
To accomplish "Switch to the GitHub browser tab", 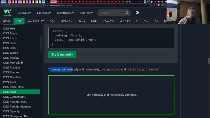I will point(130,2).
